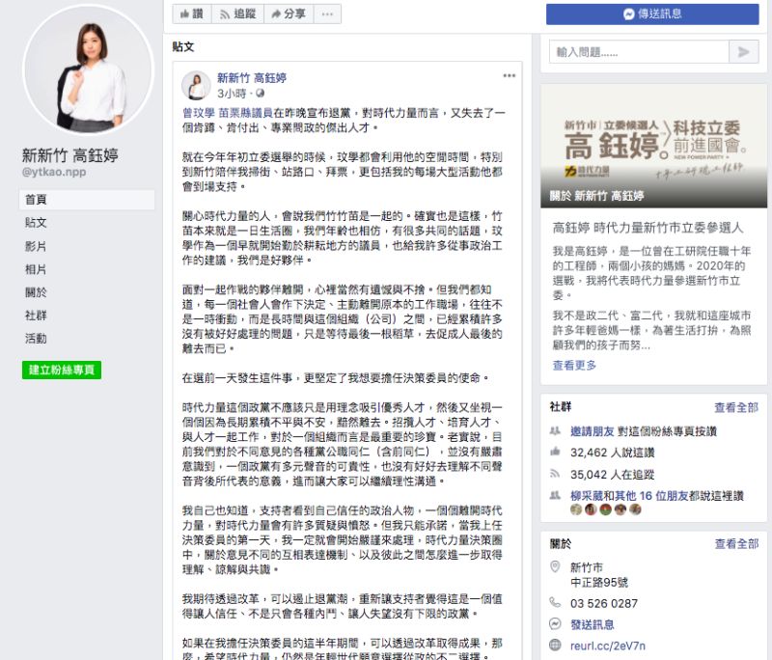Click 查看全部 in the 關於 section
This screenshot has height=660, width=772.
[736, 544]
